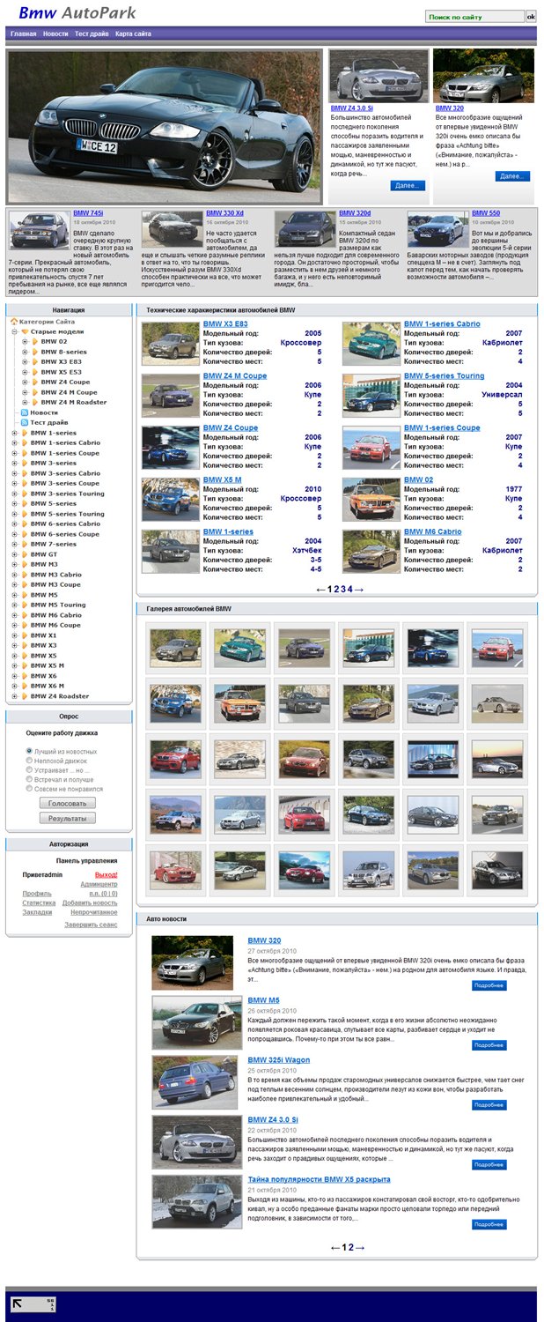Click the open folder icon for Старые модели
Screen dimensions: 544x1322
coord(25,331)
